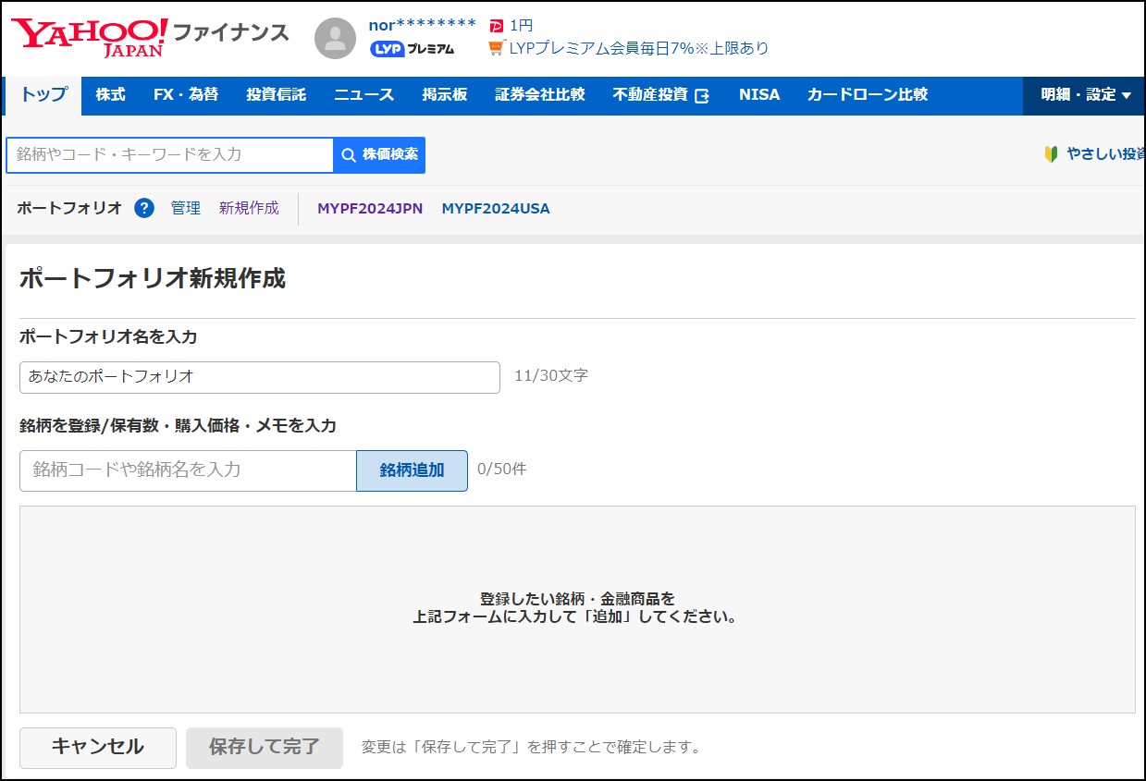Select the MYPF2024USA portfolio tab
The width and height of the screenshot is (1146, 781).
(497, 208)
